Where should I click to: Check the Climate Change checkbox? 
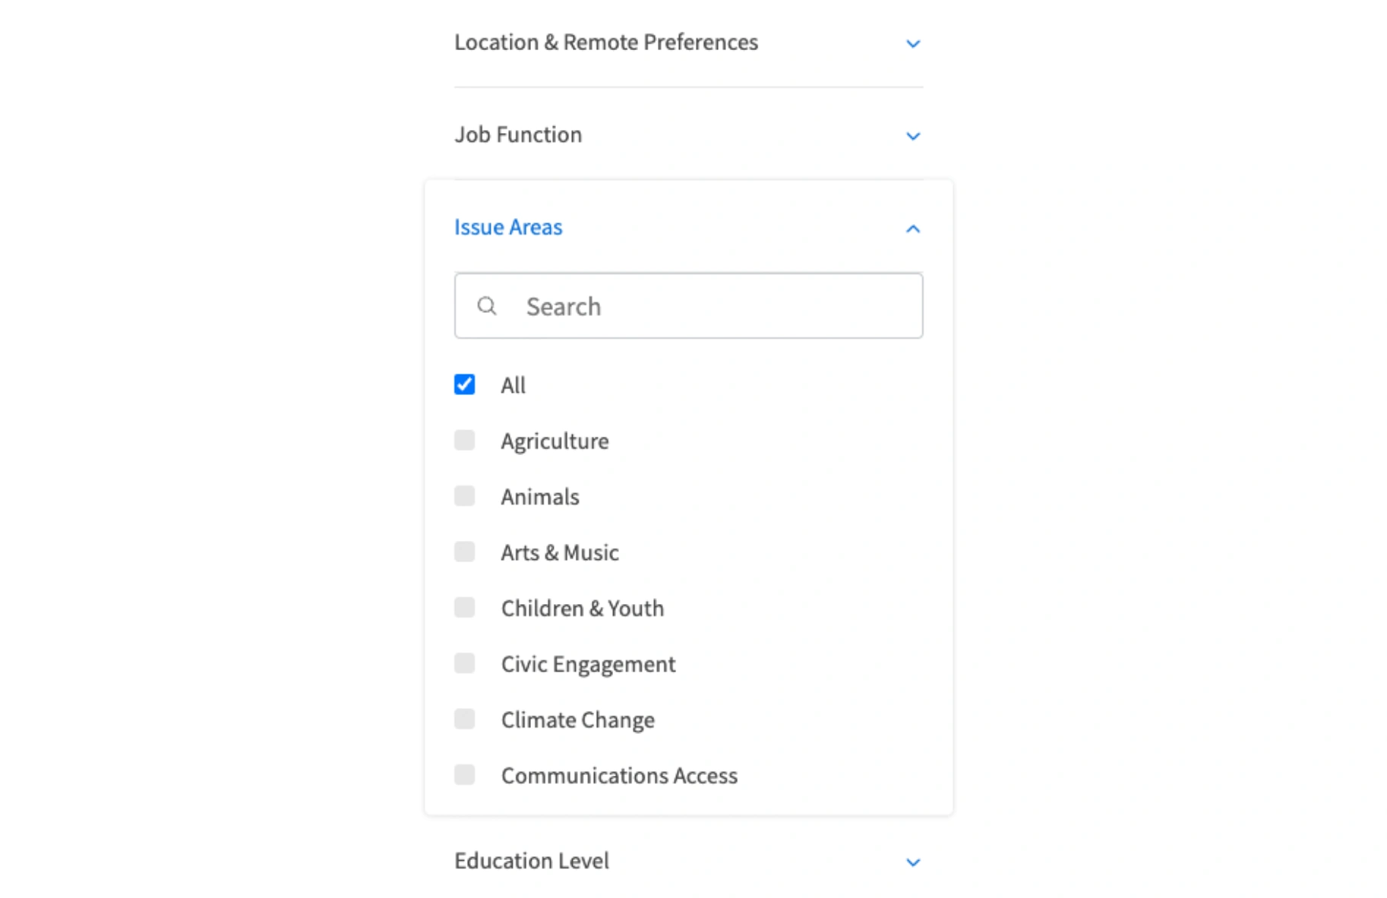tap(465, 719)
